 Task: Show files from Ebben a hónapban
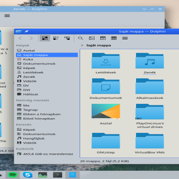point(47,114)
